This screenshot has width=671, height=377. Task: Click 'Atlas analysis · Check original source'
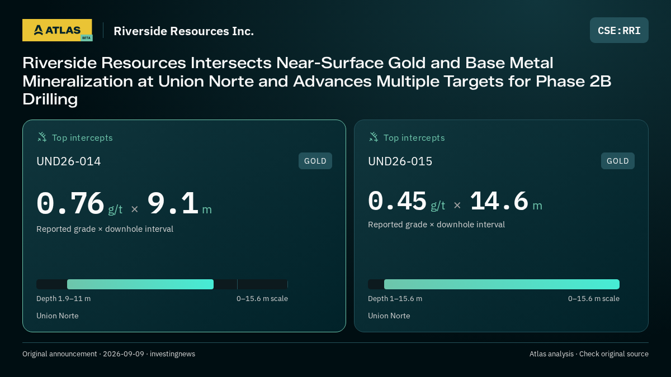[589, 354]
